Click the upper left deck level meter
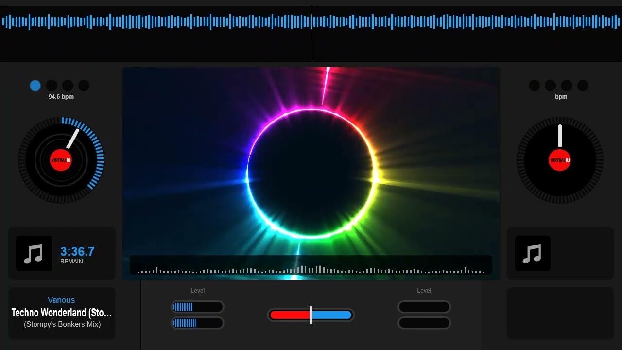The image size is (622, 350). click(x=198, y=307)
